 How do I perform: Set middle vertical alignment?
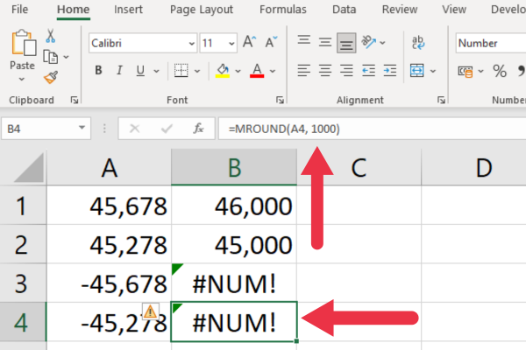click(325, 42)
